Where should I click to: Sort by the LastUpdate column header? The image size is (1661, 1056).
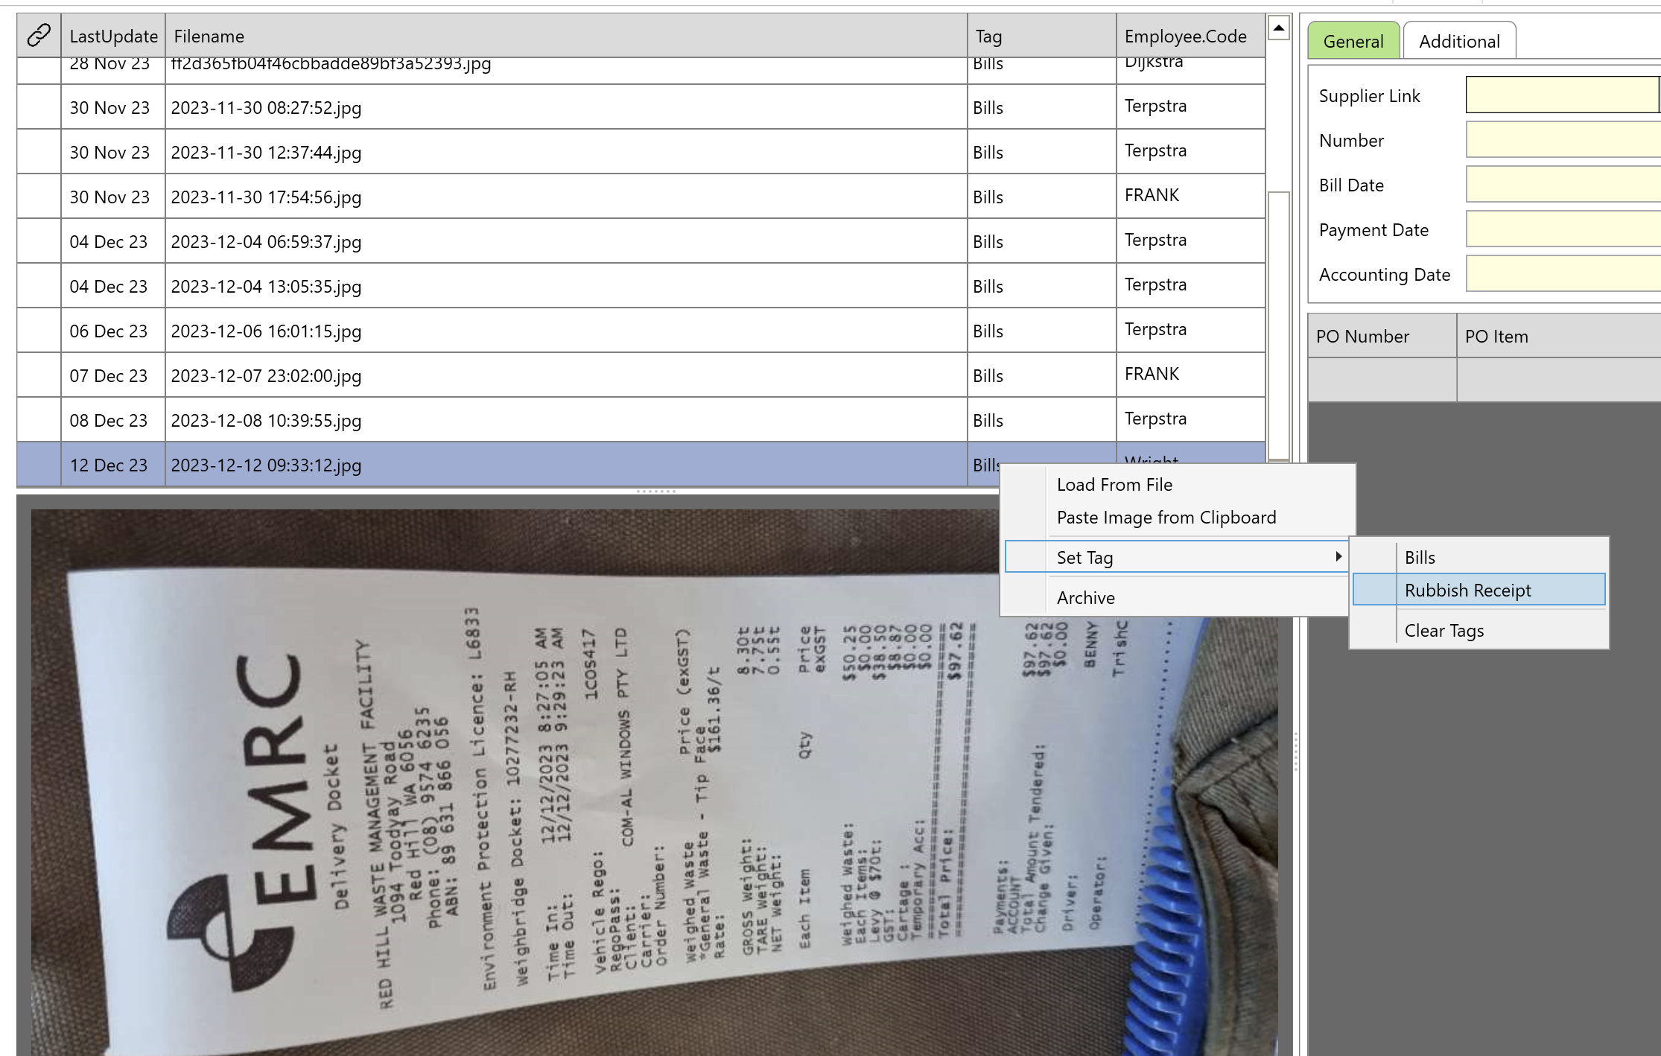(113, 36)
